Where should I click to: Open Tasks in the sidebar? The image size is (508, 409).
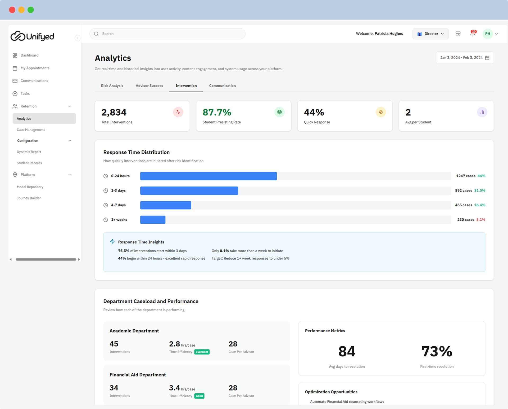25,93
